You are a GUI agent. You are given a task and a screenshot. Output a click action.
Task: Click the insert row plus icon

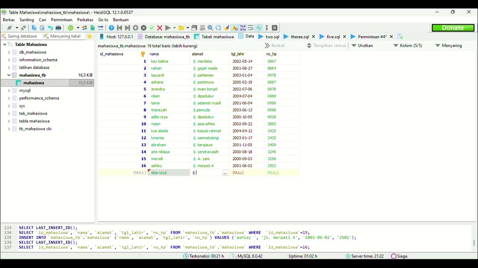pyautogui.click(x=136, y=28)
